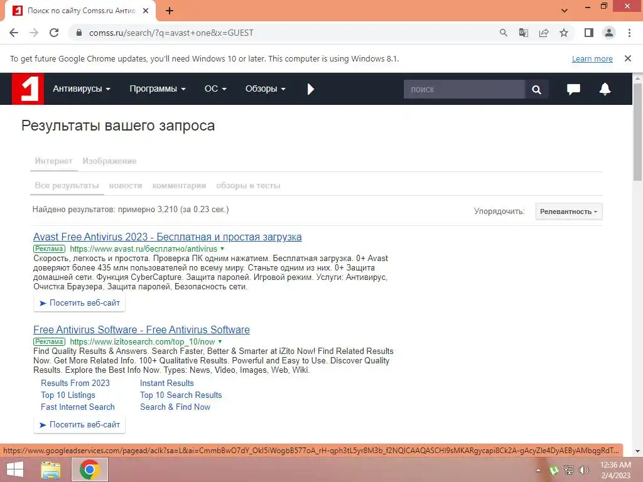This screenshot has height=482, width=643.
Task: Click the avast.ru green ad URL
Action: [x=144, y=249]
